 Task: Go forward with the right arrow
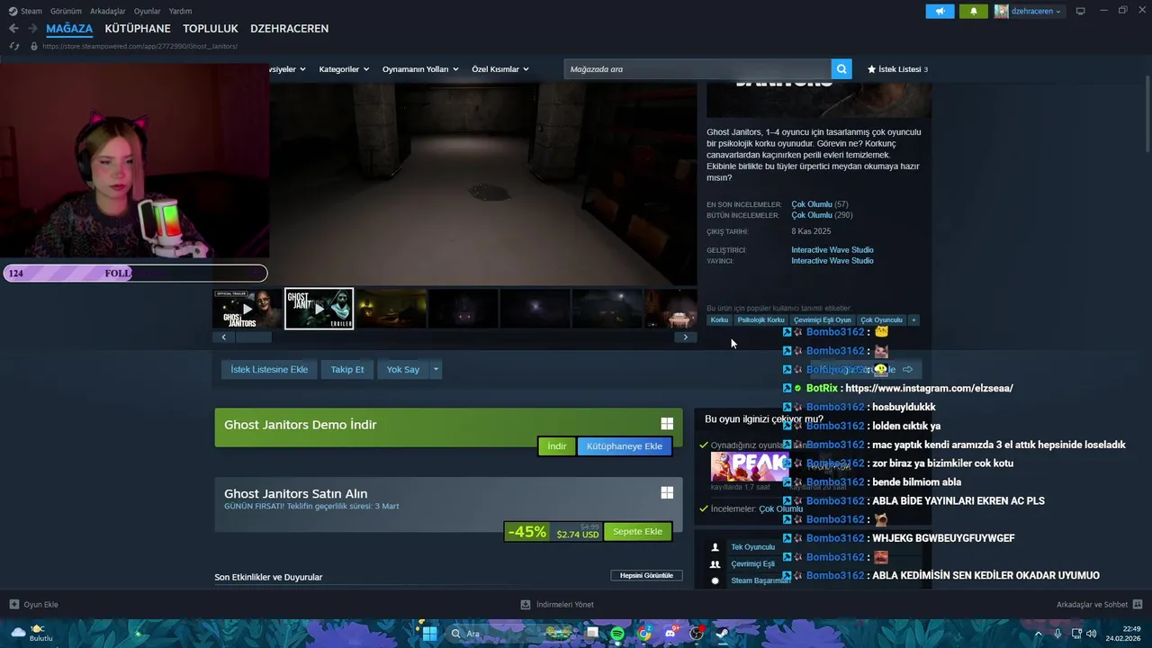point(33,29)
